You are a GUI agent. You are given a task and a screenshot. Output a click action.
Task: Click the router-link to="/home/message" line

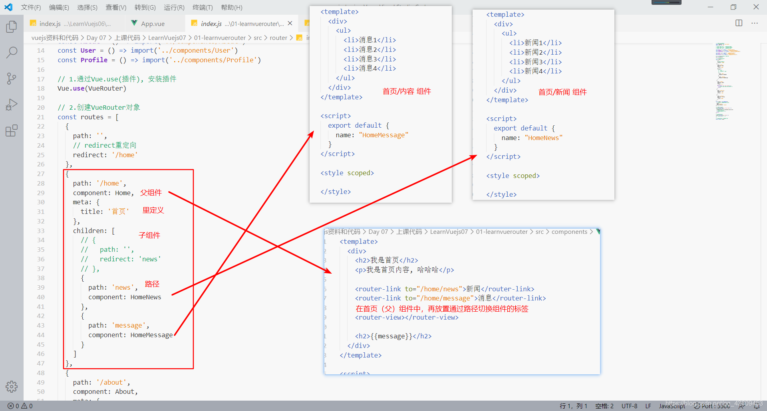click(x=451, y=298)
